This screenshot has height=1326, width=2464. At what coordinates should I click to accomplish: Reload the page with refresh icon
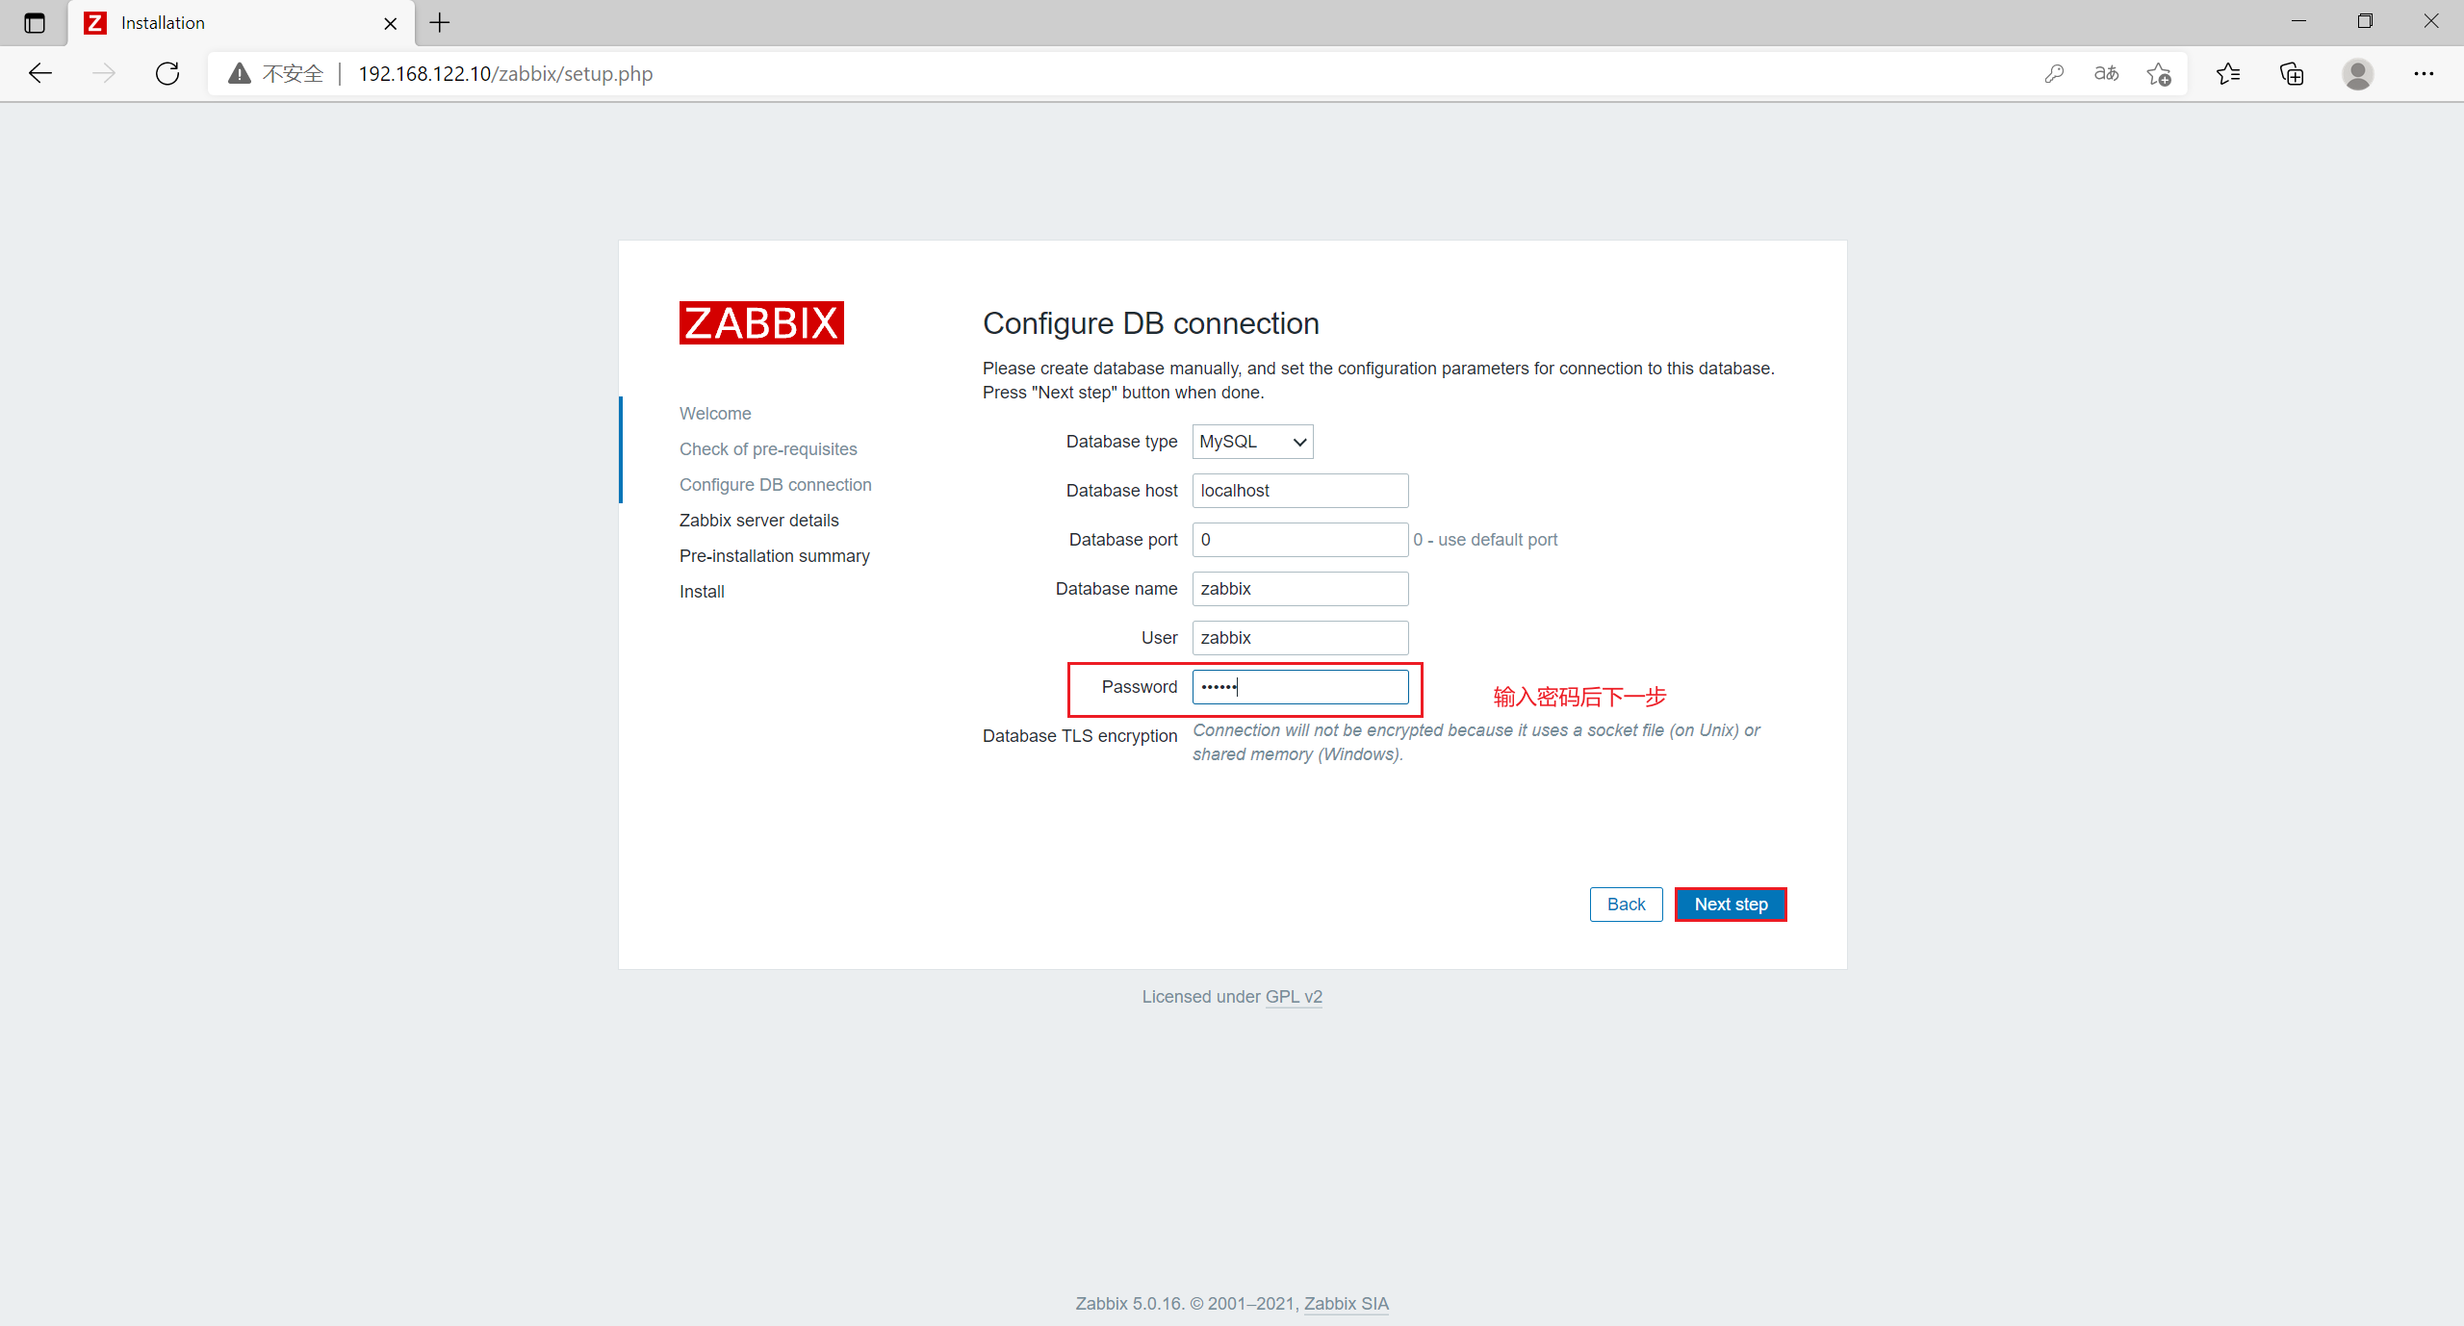coord(167,73)
